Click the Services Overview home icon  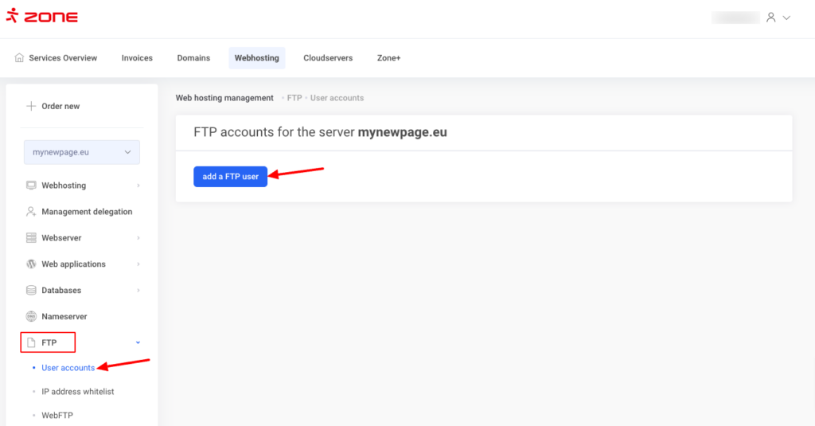click(20, 58)
